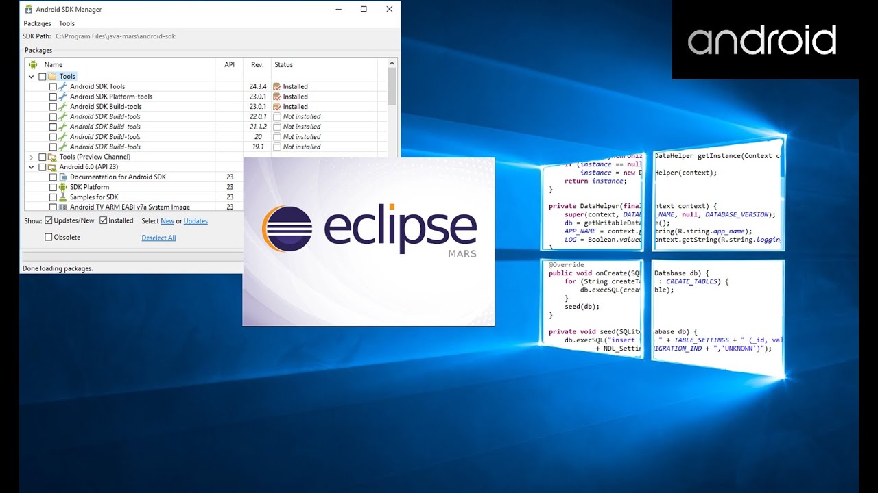Screen dimensions: 878x493
Task: Check the SDK Platform checkbox
Action: [53, 187]
